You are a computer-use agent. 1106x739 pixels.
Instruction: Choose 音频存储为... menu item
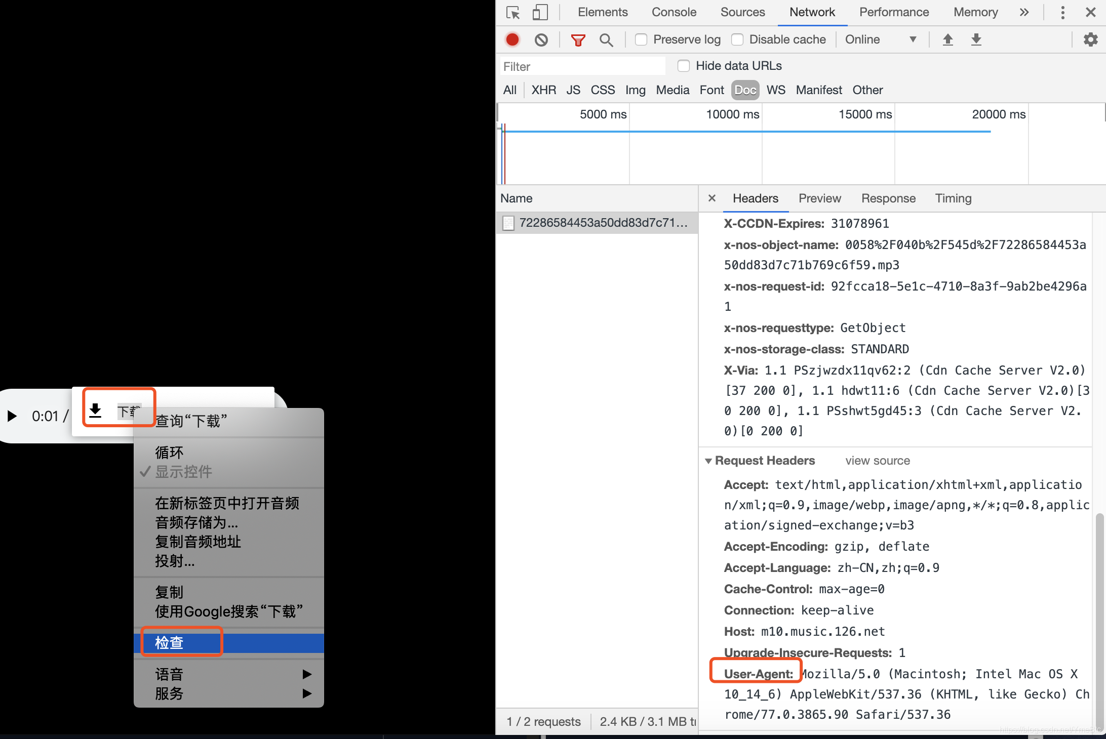point(229,522)
